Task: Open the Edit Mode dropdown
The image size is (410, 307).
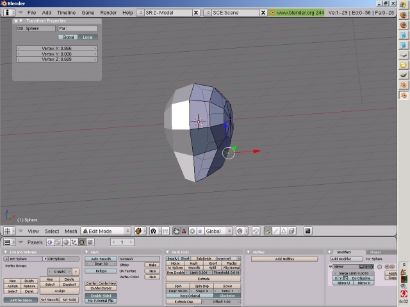Action: point(106,231)
